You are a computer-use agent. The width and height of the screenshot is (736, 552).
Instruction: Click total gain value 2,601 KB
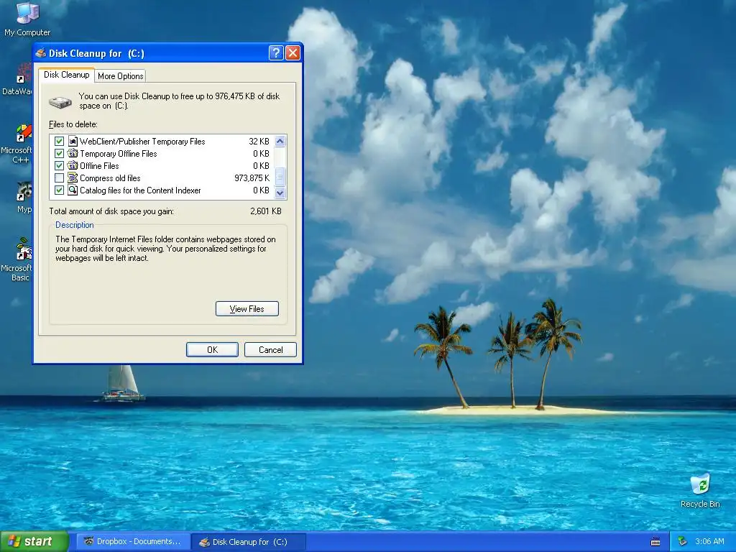click(266, 211)
